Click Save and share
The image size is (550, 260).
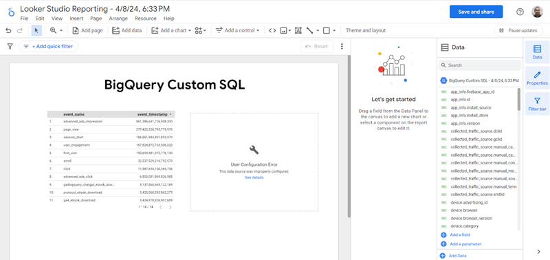click(x=476, y=12)
